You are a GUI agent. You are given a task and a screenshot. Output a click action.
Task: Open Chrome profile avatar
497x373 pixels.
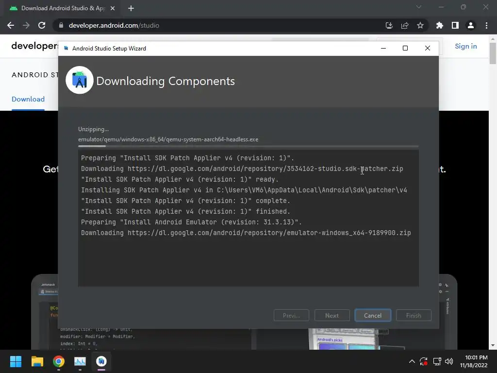(x=471, y=25)
